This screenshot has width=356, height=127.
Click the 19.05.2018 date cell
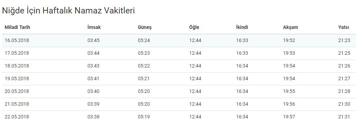17,78
